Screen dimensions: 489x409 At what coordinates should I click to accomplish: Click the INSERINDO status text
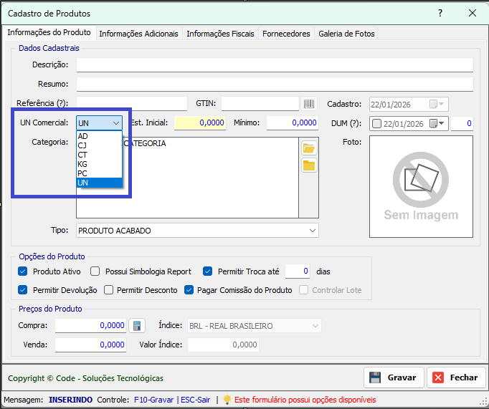point(70,400)
